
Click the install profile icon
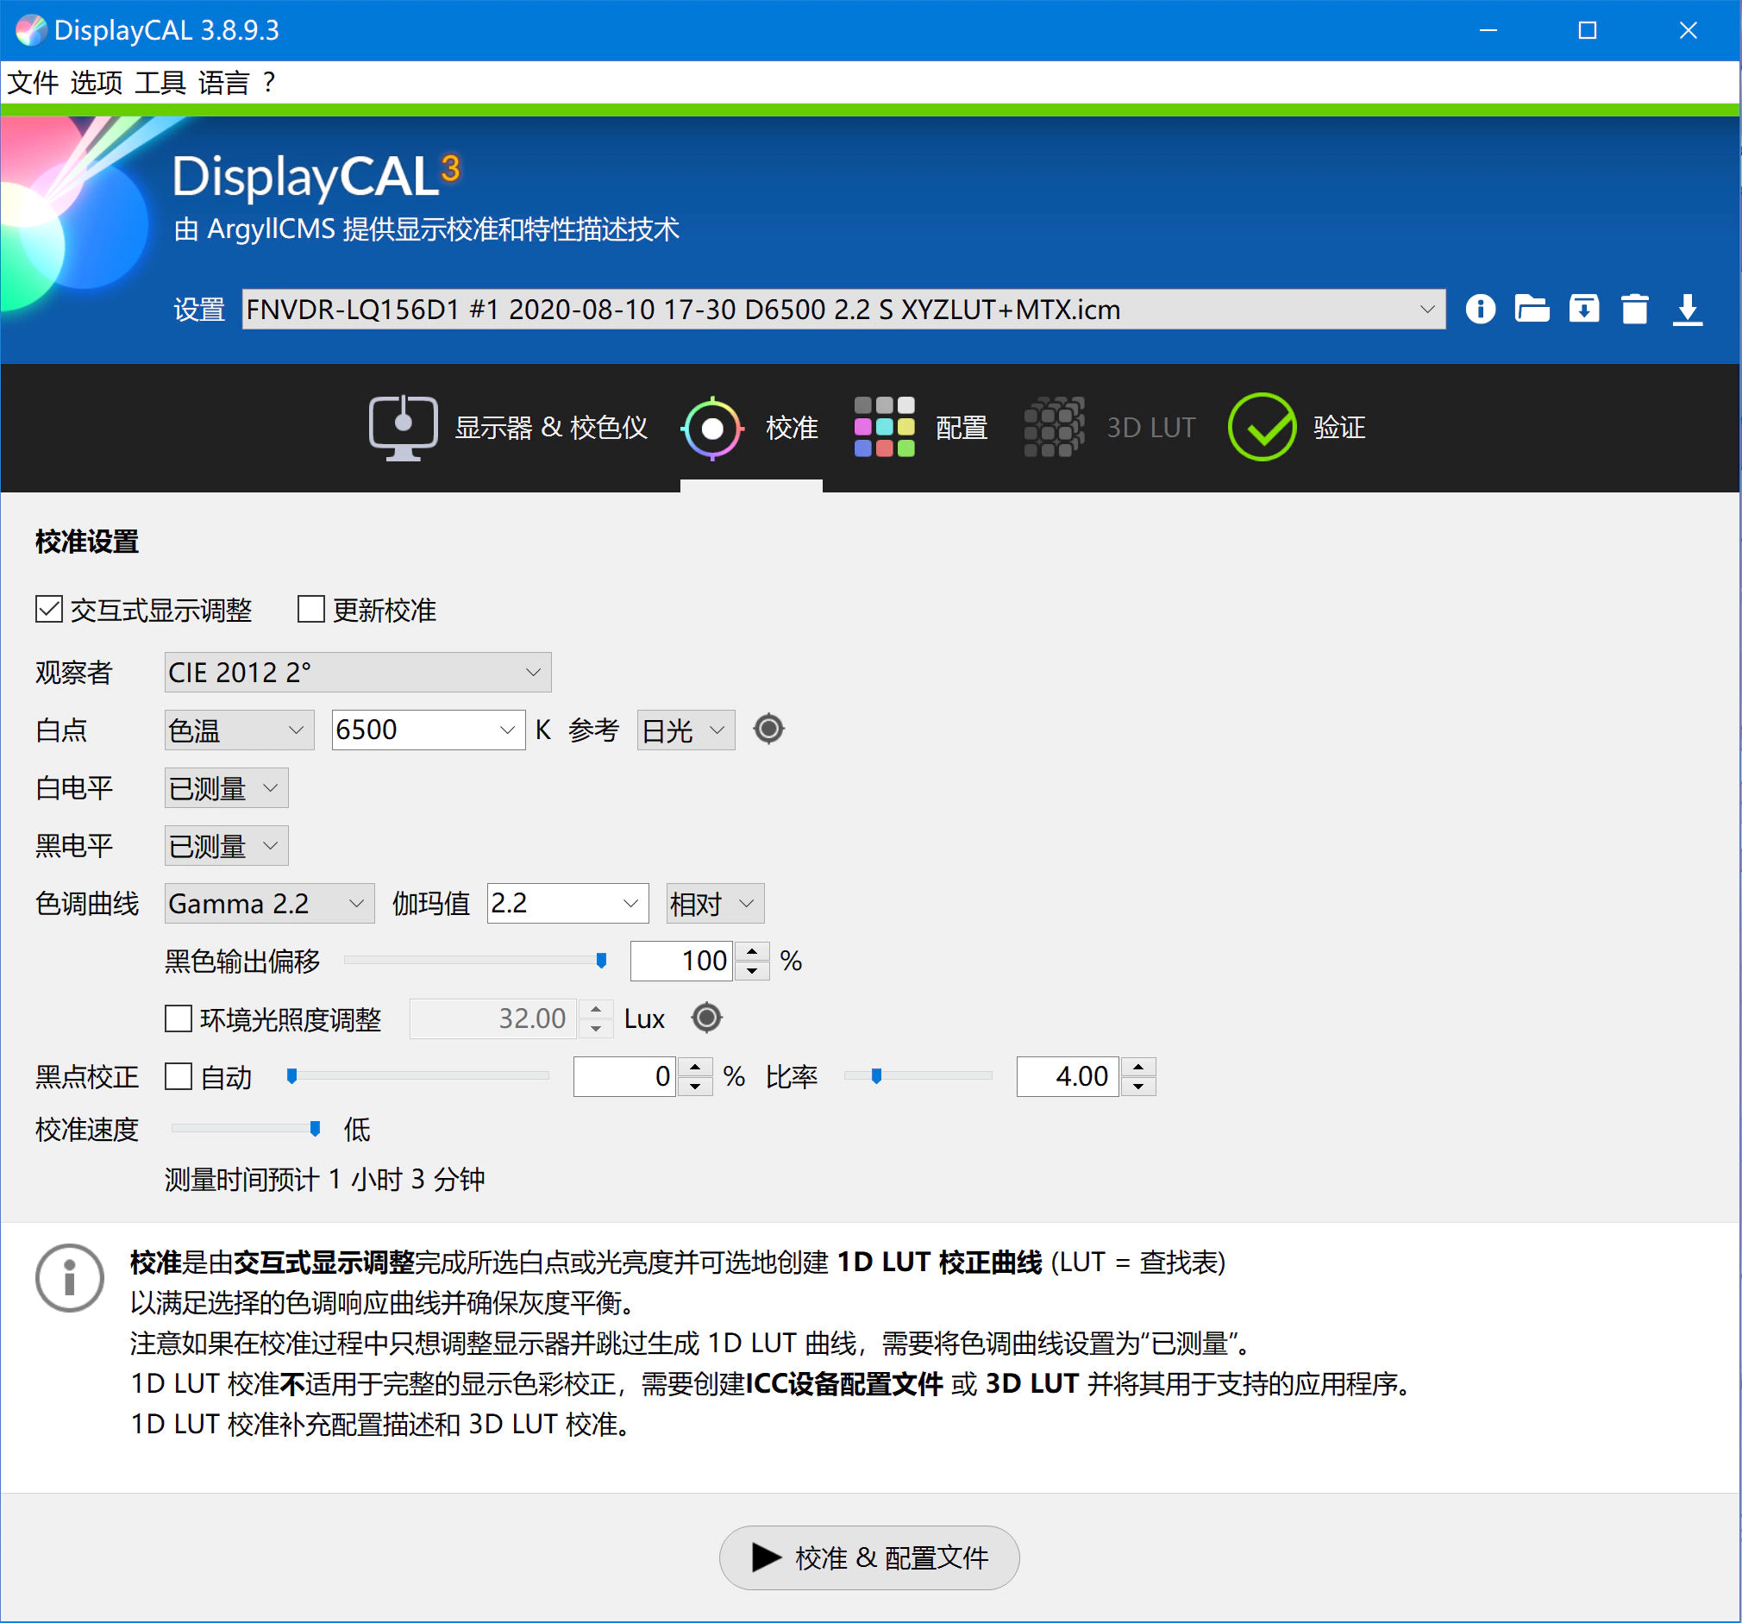point(1583,310)
